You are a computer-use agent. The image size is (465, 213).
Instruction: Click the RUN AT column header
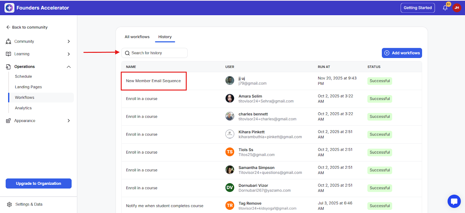324,67
